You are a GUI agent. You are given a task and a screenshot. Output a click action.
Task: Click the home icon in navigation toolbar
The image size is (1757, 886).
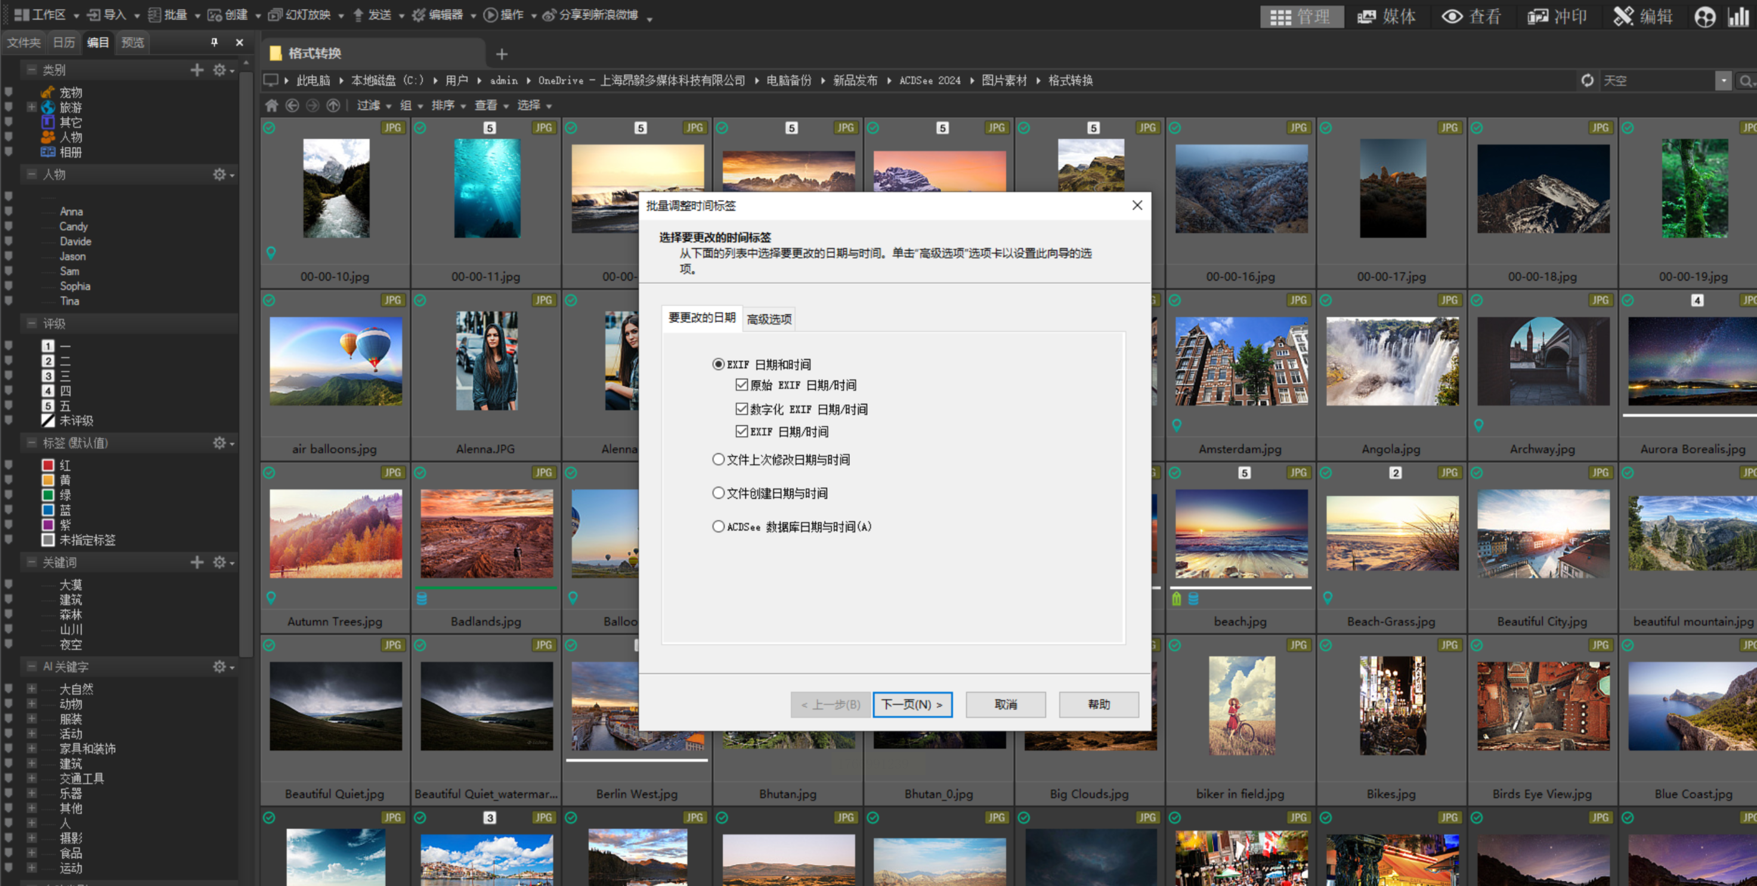pyautogui.click(x=271, y=105)
